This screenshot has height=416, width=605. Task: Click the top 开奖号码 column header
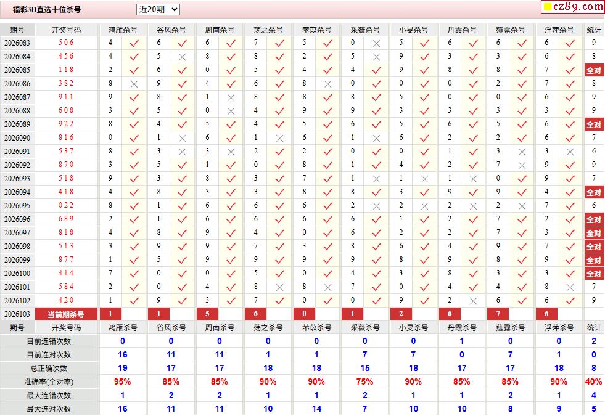[x=67, y=30]
